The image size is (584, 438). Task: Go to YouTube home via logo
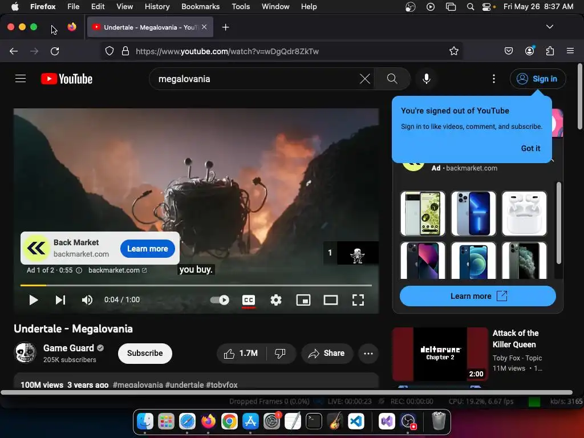point(67,79)
